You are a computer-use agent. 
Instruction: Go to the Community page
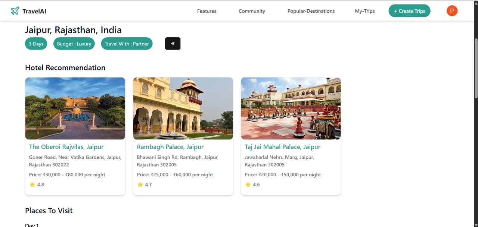252,11
